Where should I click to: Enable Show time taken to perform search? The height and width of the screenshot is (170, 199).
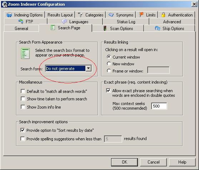point(23,99)
